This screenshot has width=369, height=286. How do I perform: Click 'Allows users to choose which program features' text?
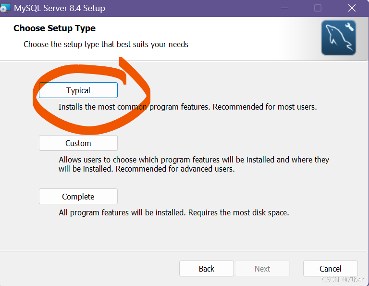194,164
